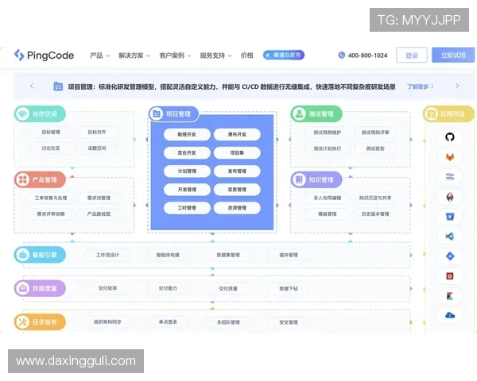The image size is (477, 381).
Task: Click the 智能引擎 module header
Action: (x=40, y=255)
